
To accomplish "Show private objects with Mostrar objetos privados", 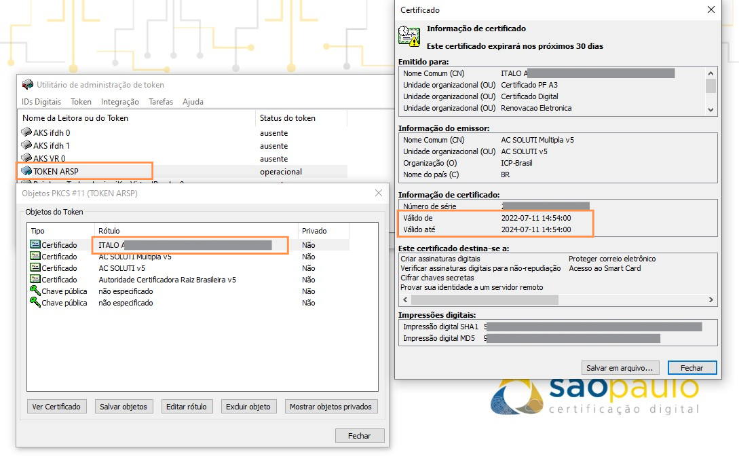I will tap(331, 406).
